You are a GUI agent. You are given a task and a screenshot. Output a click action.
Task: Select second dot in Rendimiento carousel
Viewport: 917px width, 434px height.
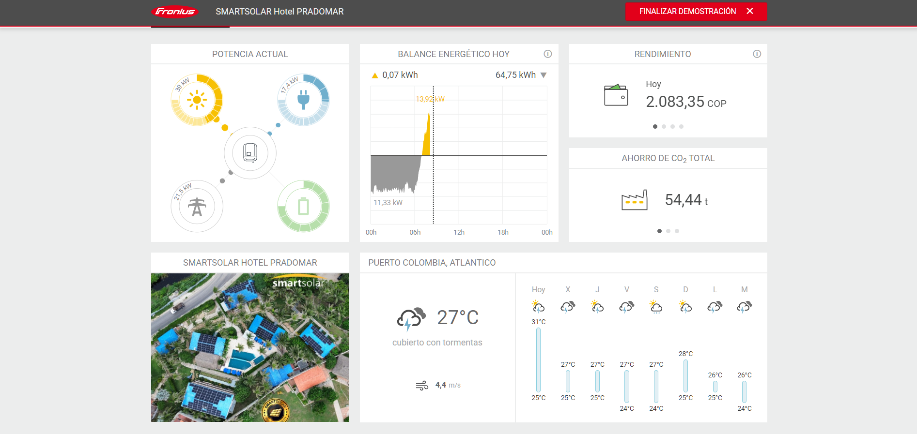[664, 127]
